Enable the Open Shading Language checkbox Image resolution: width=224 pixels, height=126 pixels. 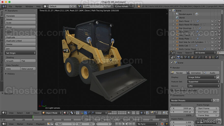(172, 90)
